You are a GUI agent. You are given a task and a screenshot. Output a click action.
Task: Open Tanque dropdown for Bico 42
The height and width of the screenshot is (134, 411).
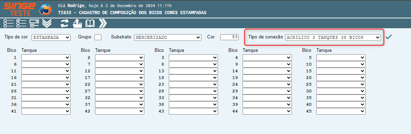click(120, 111)
